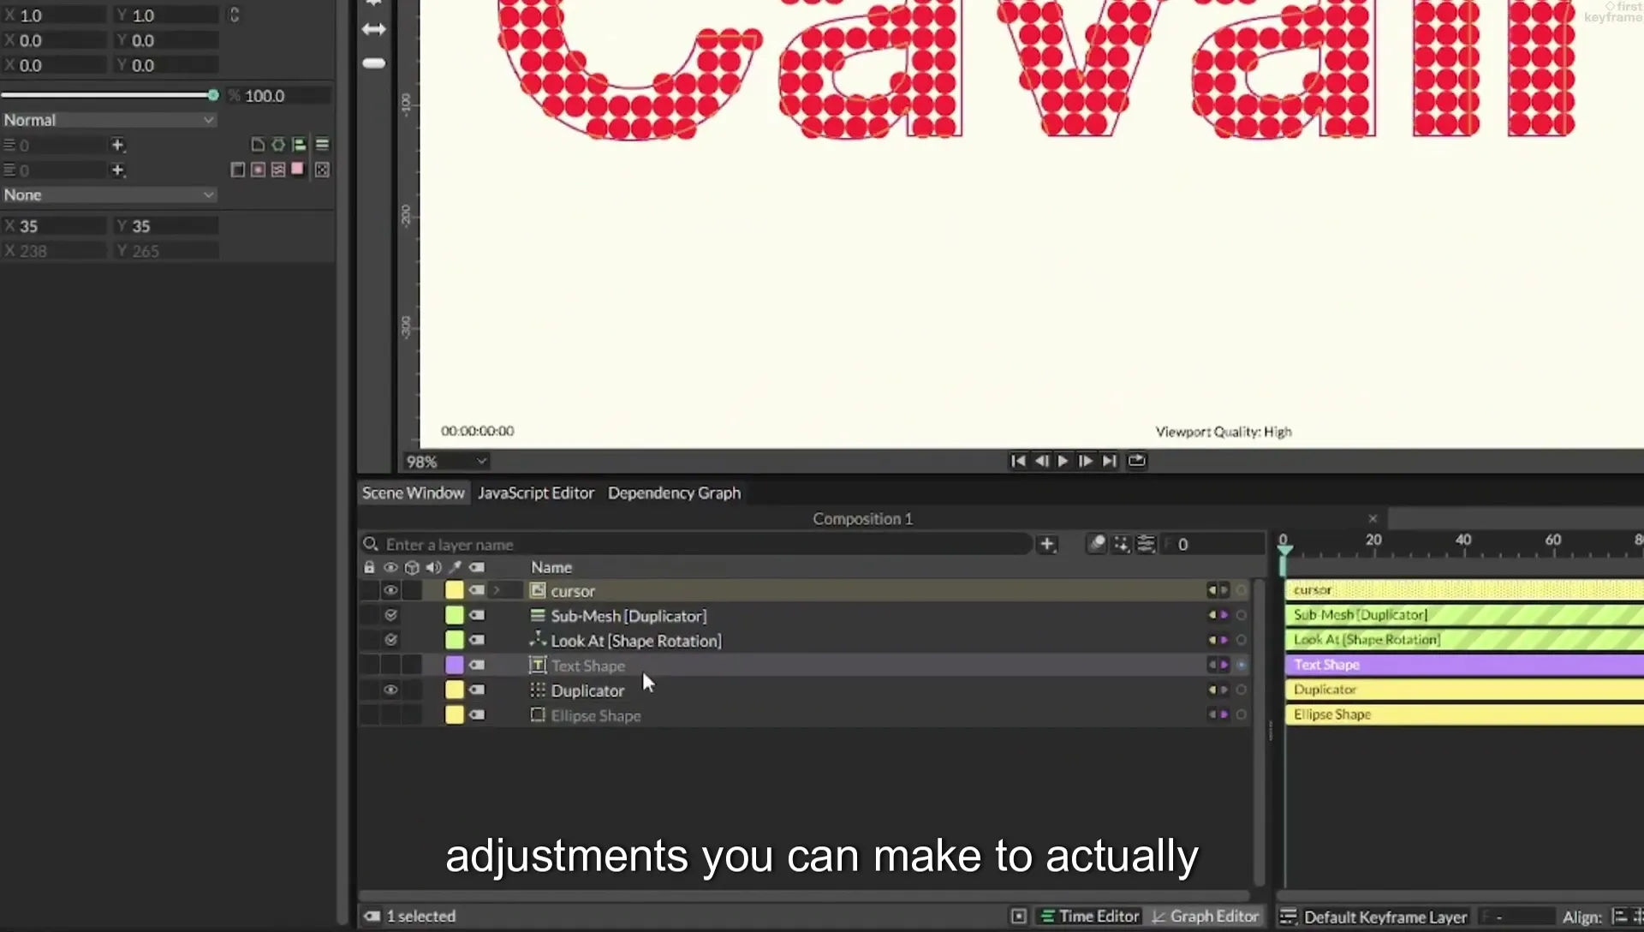Click the purple Text Shape color swatch
Image resolution: width=1644 pixels, height=932 pixels.
tap(454, 666)
